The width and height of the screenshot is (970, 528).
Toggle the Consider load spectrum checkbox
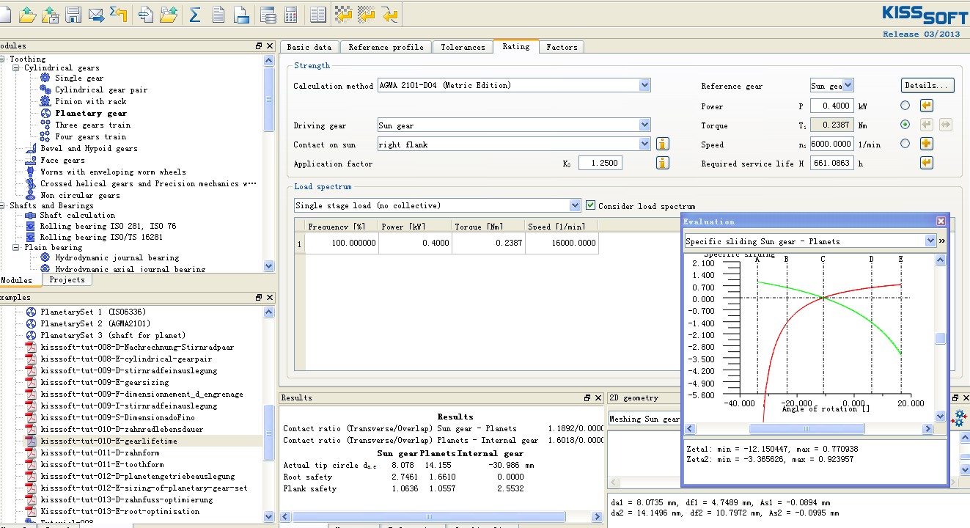pos(591,205)
